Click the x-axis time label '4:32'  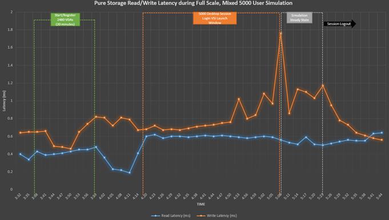178,197
